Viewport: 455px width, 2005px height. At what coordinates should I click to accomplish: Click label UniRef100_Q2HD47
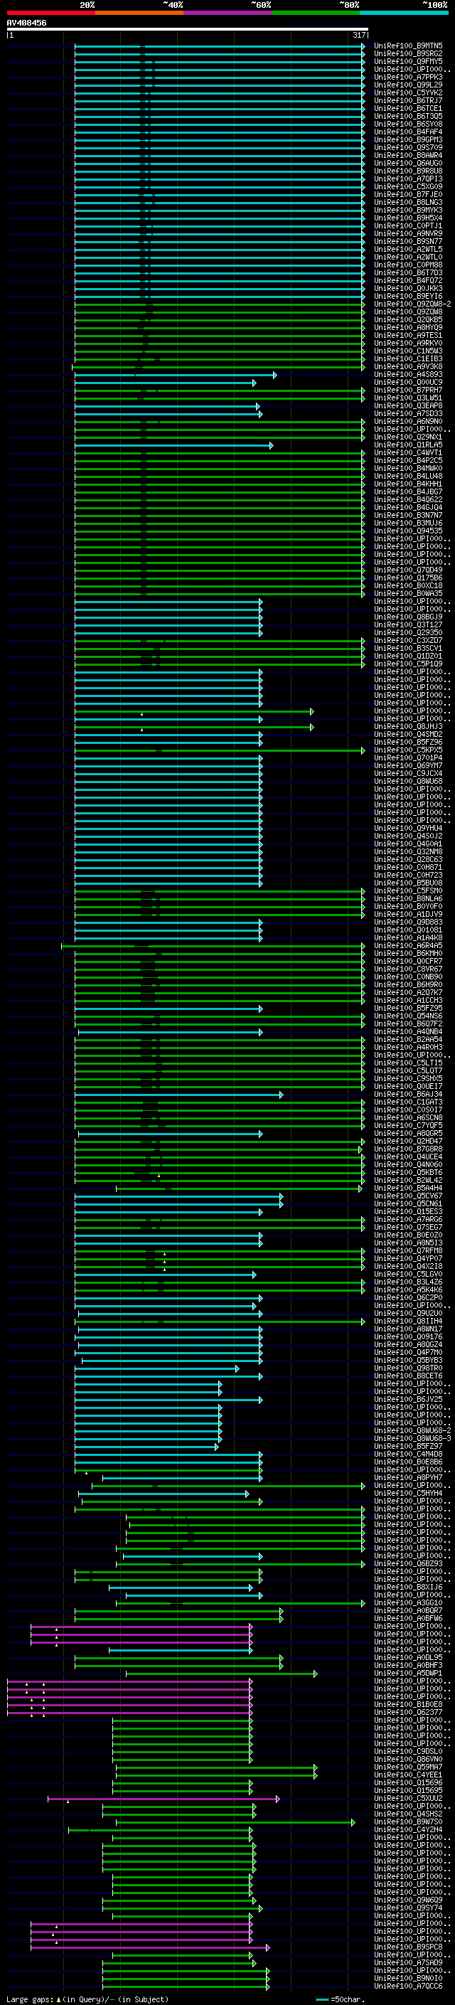click(x=408, y=1141)
